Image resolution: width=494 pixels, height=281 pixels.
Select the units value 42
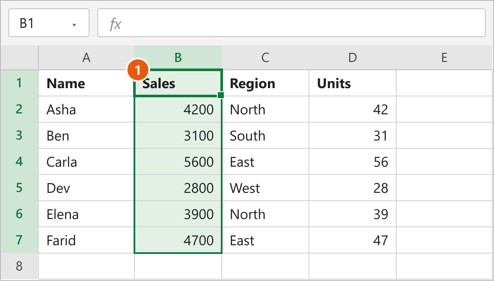point(353,109)
